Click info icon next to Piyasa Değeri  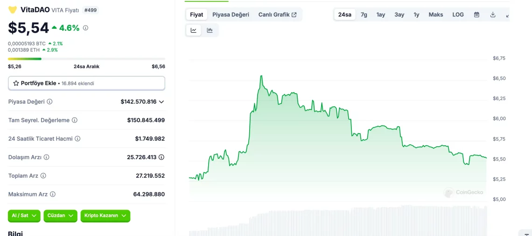click(x=49, y=101)
